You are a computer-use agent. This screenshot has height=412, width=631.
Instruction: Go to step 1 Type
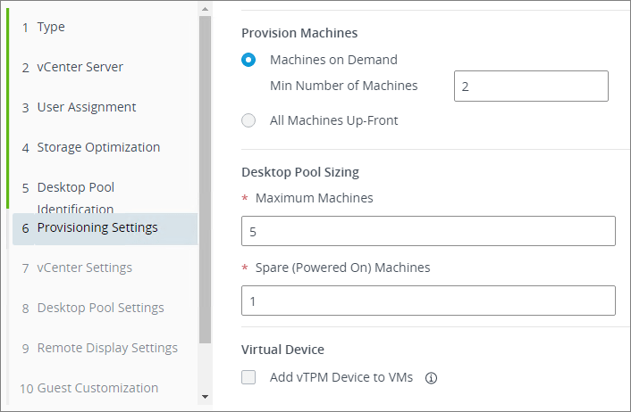[51, 27]
